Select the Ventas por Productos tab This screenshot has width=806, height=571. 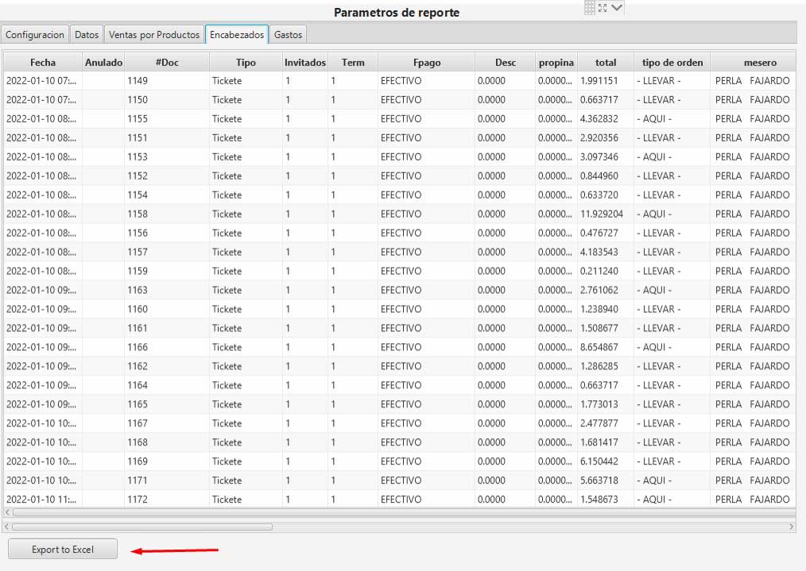[154, 35]
